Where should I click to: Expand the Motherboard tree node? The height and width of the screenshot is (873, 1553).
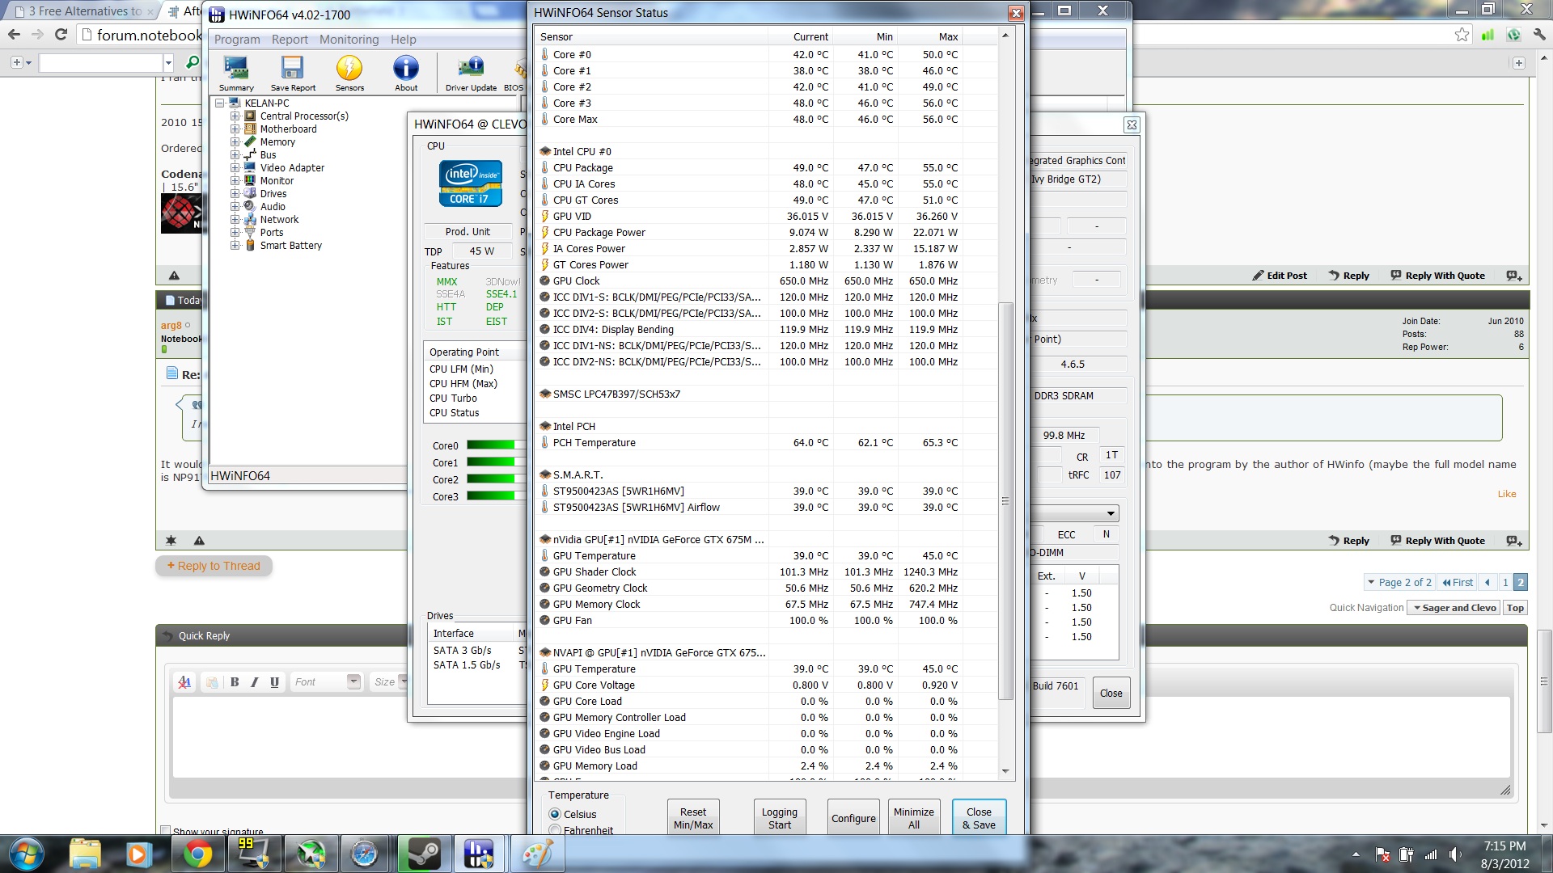pos(235,129)
